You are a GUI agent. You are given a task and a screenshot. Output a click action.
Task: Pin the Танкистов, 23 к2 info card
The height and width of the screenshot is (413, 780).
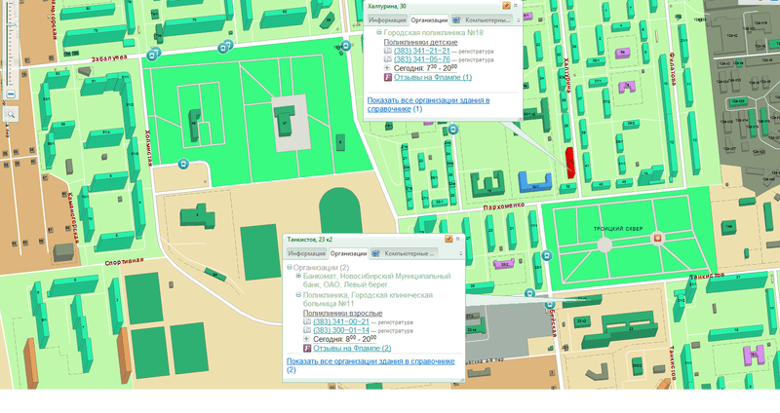tap(448, 239)
